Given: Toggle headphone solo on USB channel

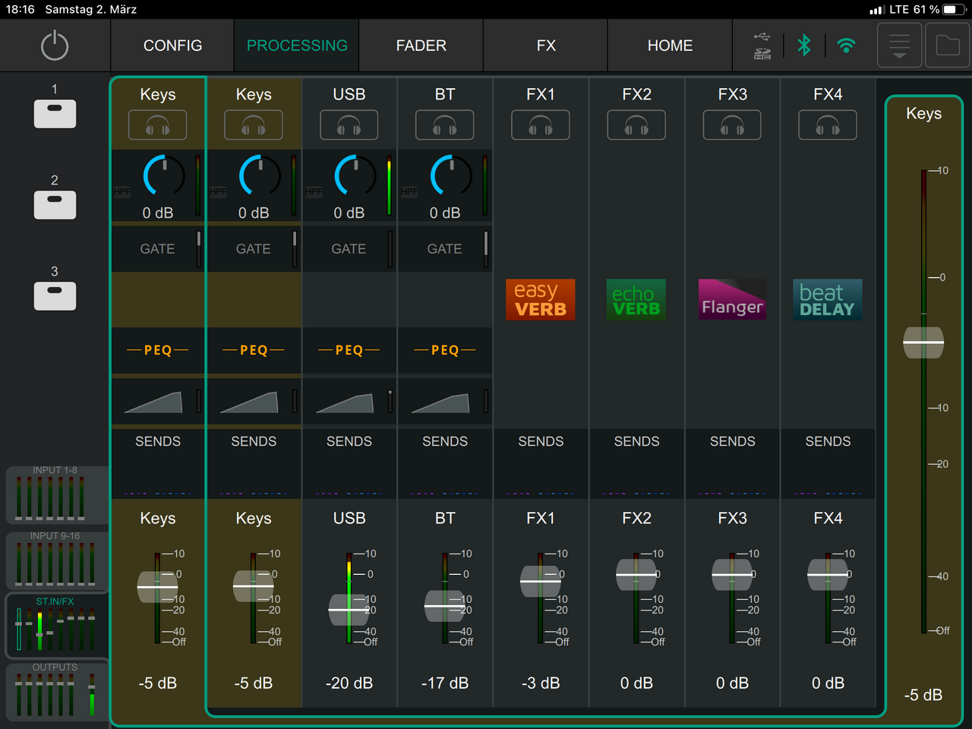Looking at the screenshot, I should click(x=349, y=125).
